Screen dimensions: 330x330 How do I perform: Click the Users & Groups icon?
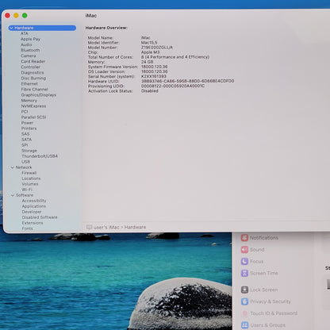[244, 325]
